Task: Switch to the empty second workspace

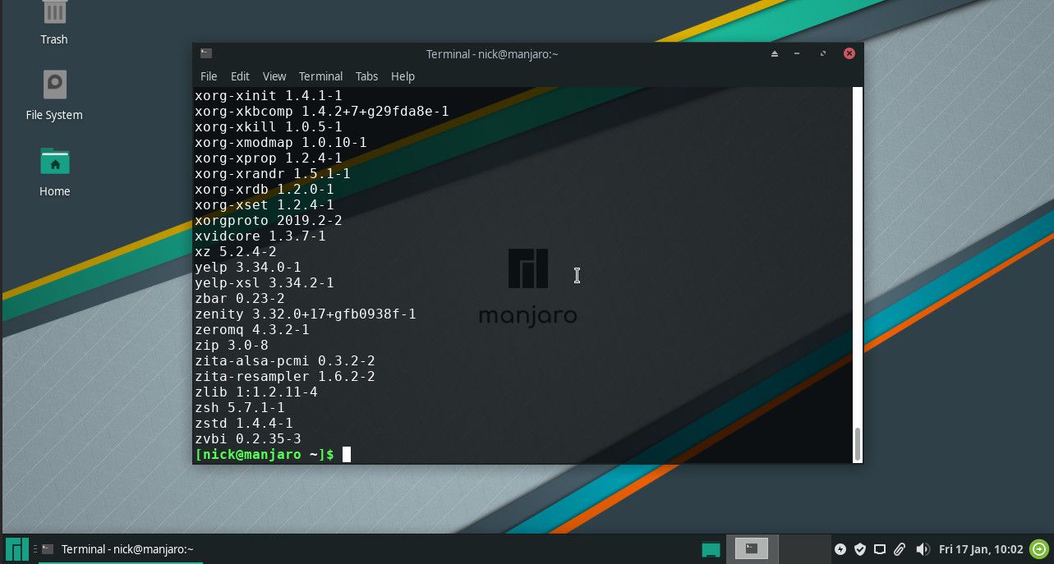Action: tap(803, 548)
